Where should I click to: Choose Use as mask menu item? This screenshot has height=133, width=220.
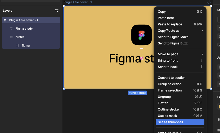[x=180, y=116]
